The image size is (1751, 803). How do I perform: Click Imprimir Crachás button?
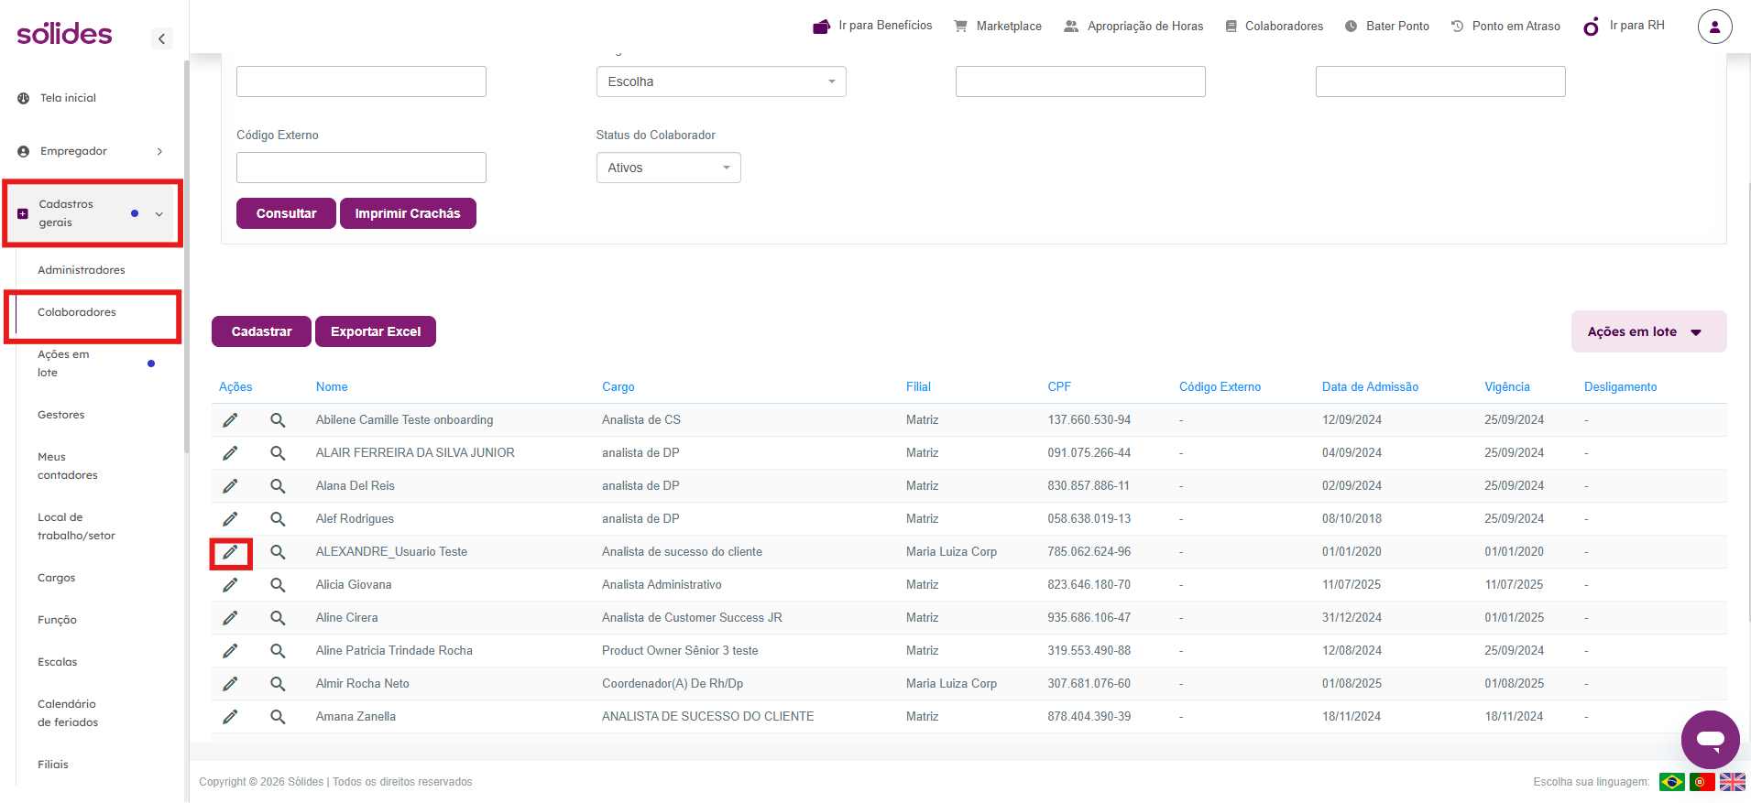[x=408, y=213]
